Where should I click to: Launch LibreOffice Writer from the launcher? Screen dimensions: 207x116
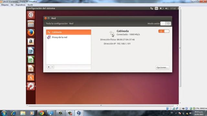(31, 51)
